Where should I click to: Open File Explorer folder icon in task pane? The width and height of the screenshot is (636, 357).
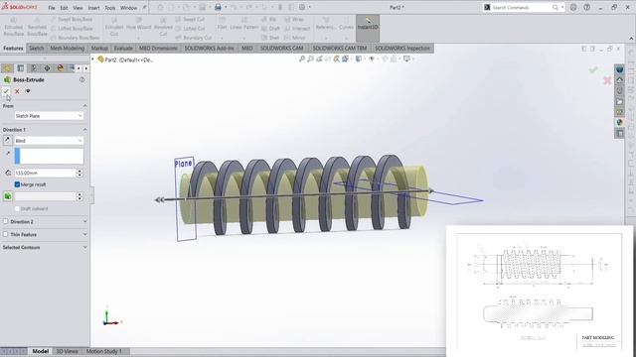pyautogui.click(x=619, y=101)
